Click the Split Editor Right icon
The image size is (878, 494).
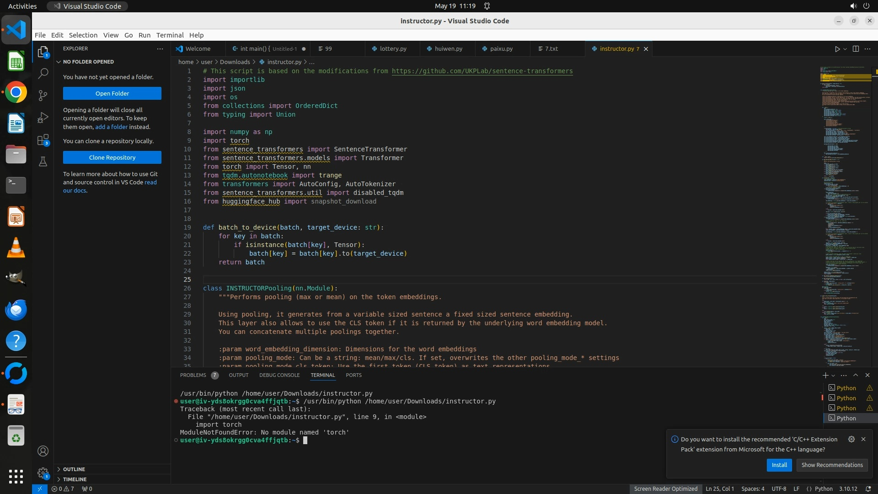click(856, 49)
